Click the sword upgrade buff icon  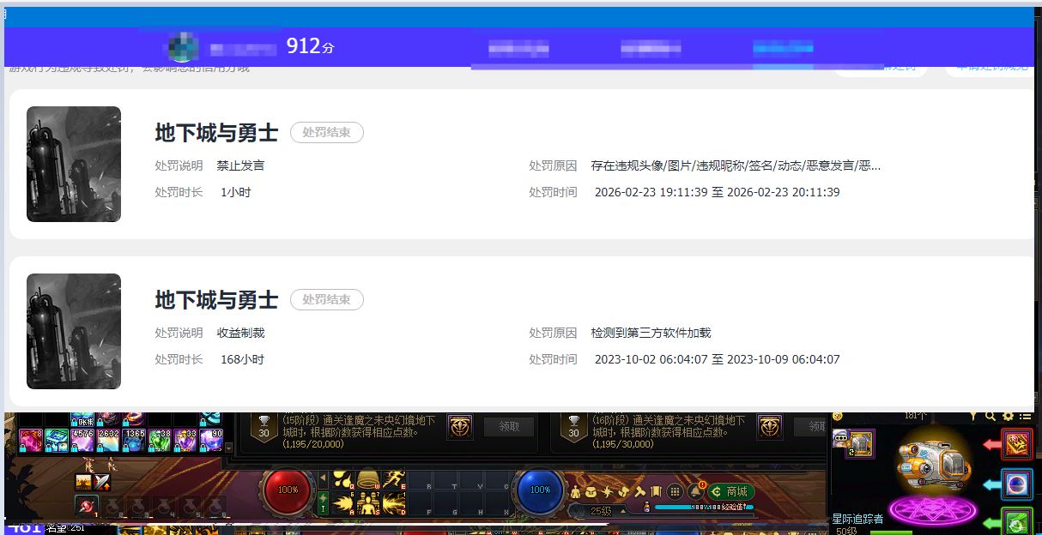click(x=101, y=482)
